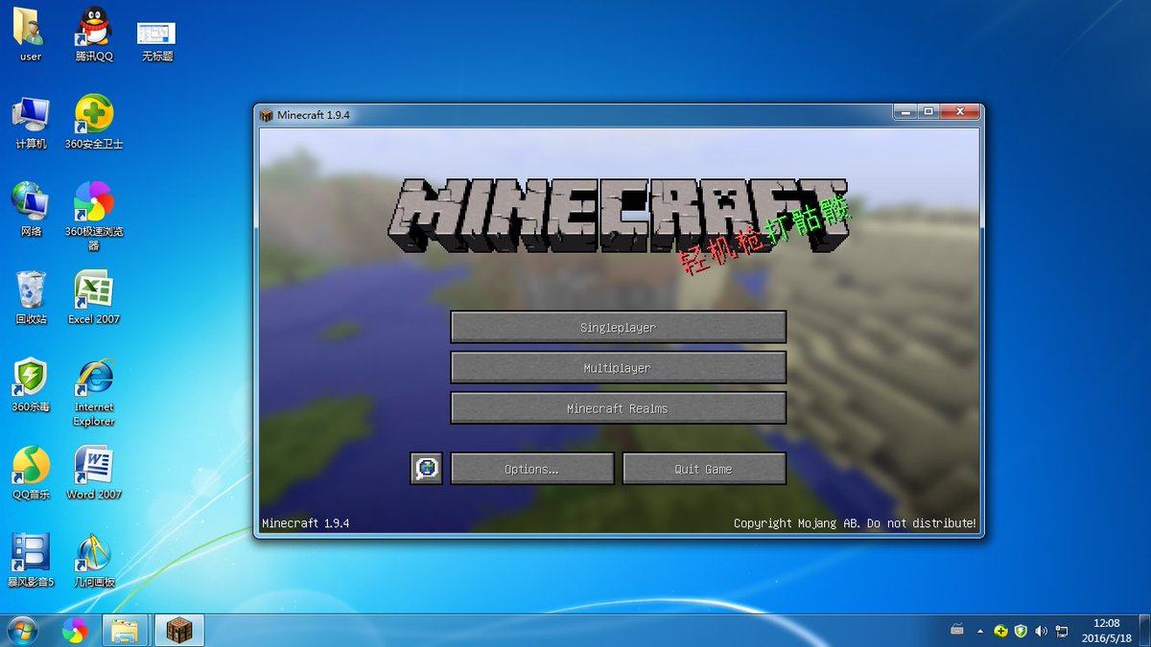Select Minecraft crafting table taskbar button

tap(179, 630)
